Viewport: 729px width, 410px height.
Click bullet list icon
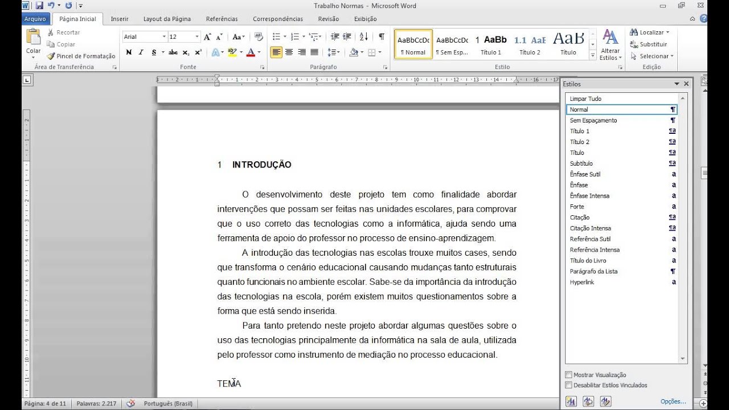click(276, 37)
